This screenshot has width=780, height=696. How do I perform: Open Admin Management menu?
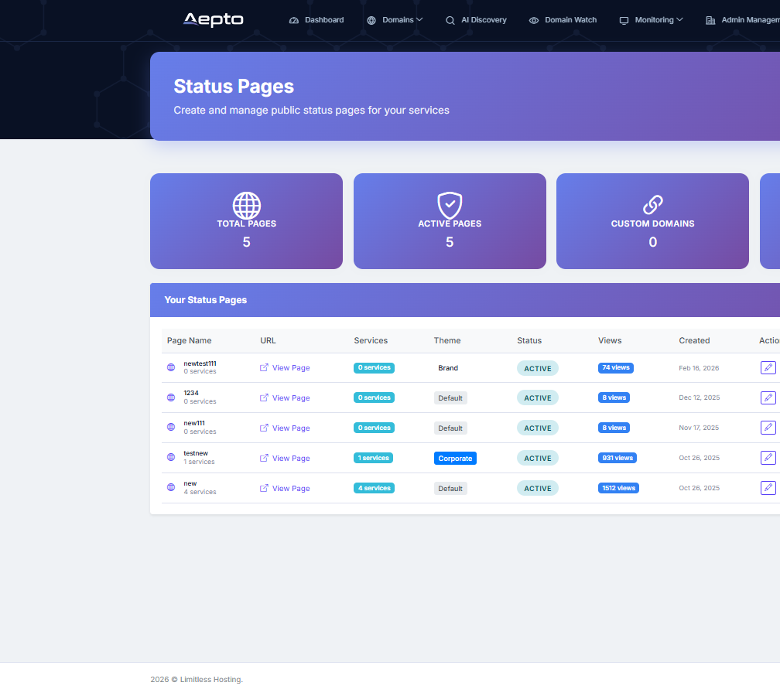pyautogui.click(x=743, y=20)
